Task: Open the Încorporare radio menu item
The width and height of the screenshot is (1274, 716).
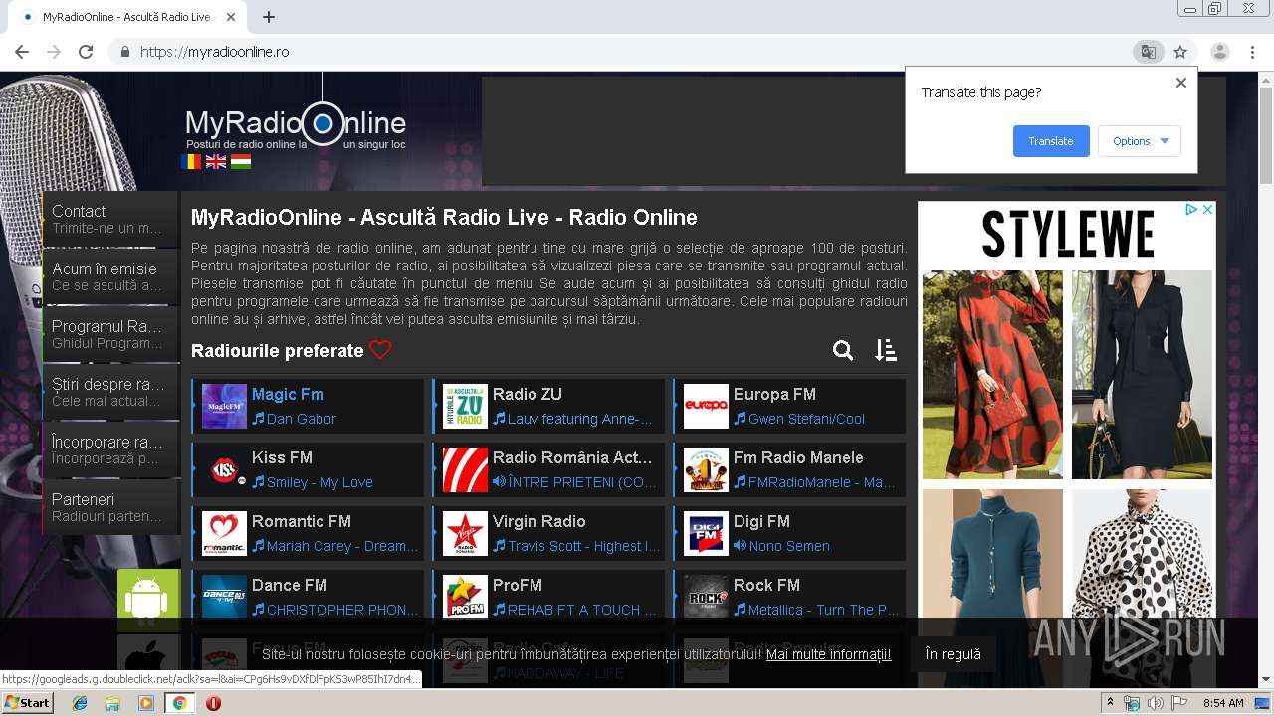Action: [x=110, y=449]
